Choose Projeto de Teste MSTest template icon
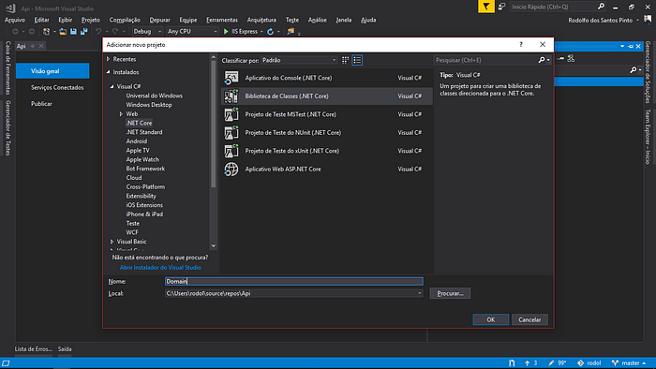The height and width of the screenshot is (369, 656). click(231, 114)
